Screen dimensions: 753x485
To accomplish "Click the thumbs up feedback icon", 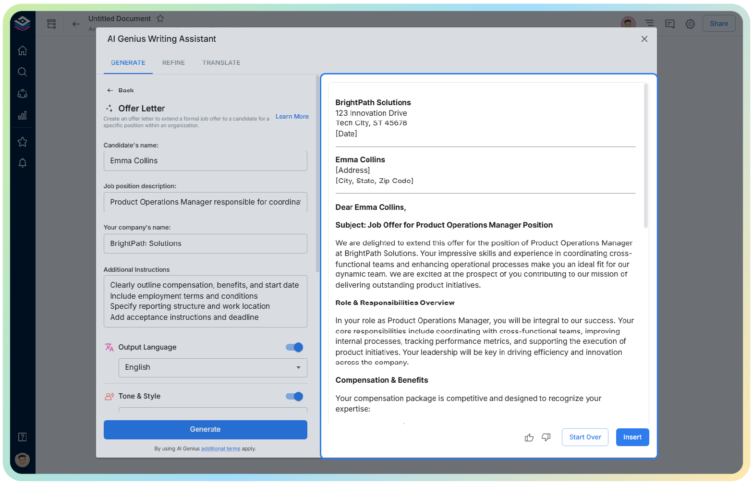I will pos(529,437).
